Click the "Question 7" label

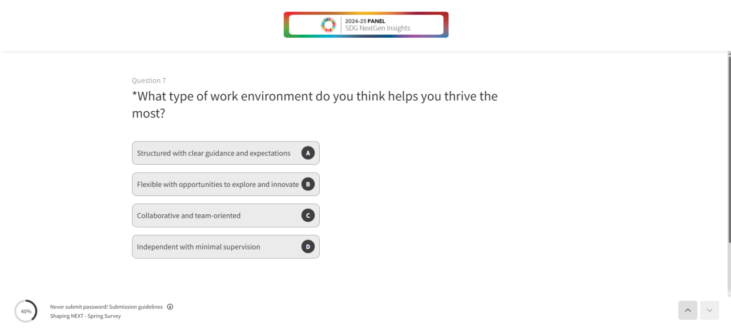tap(149, 80)
